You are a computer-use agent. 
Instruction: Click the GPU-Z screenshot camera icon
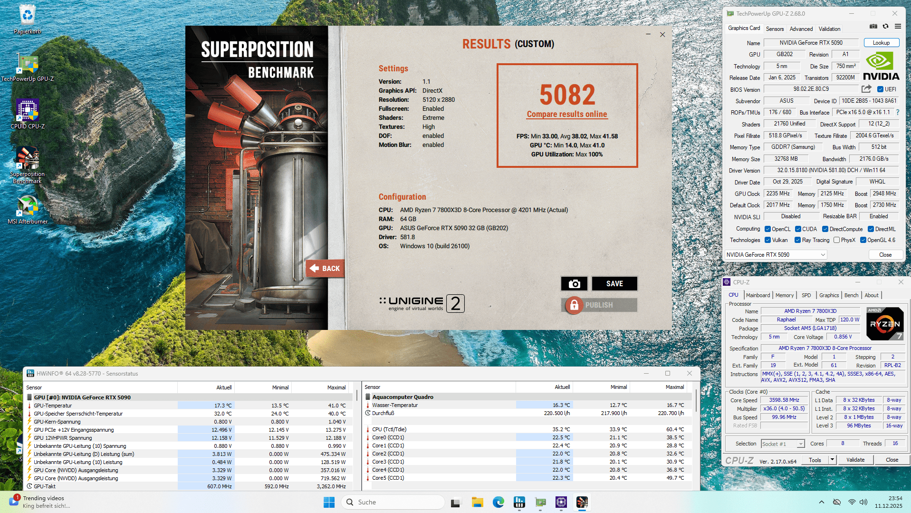pos(873,27)
